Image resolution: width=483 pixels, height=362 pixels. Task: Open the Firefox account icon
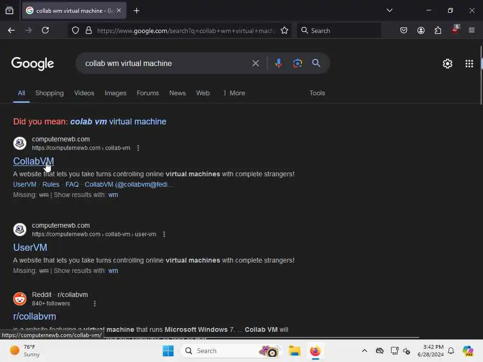click(x=421, y=31)
